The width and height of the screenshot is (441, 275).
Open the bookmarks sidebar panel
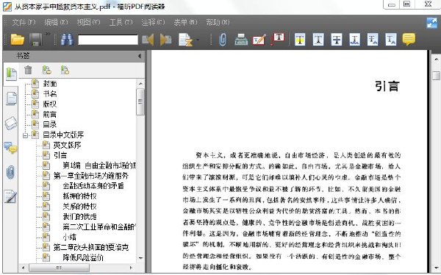pyautogui.click(x=11, y=74)
